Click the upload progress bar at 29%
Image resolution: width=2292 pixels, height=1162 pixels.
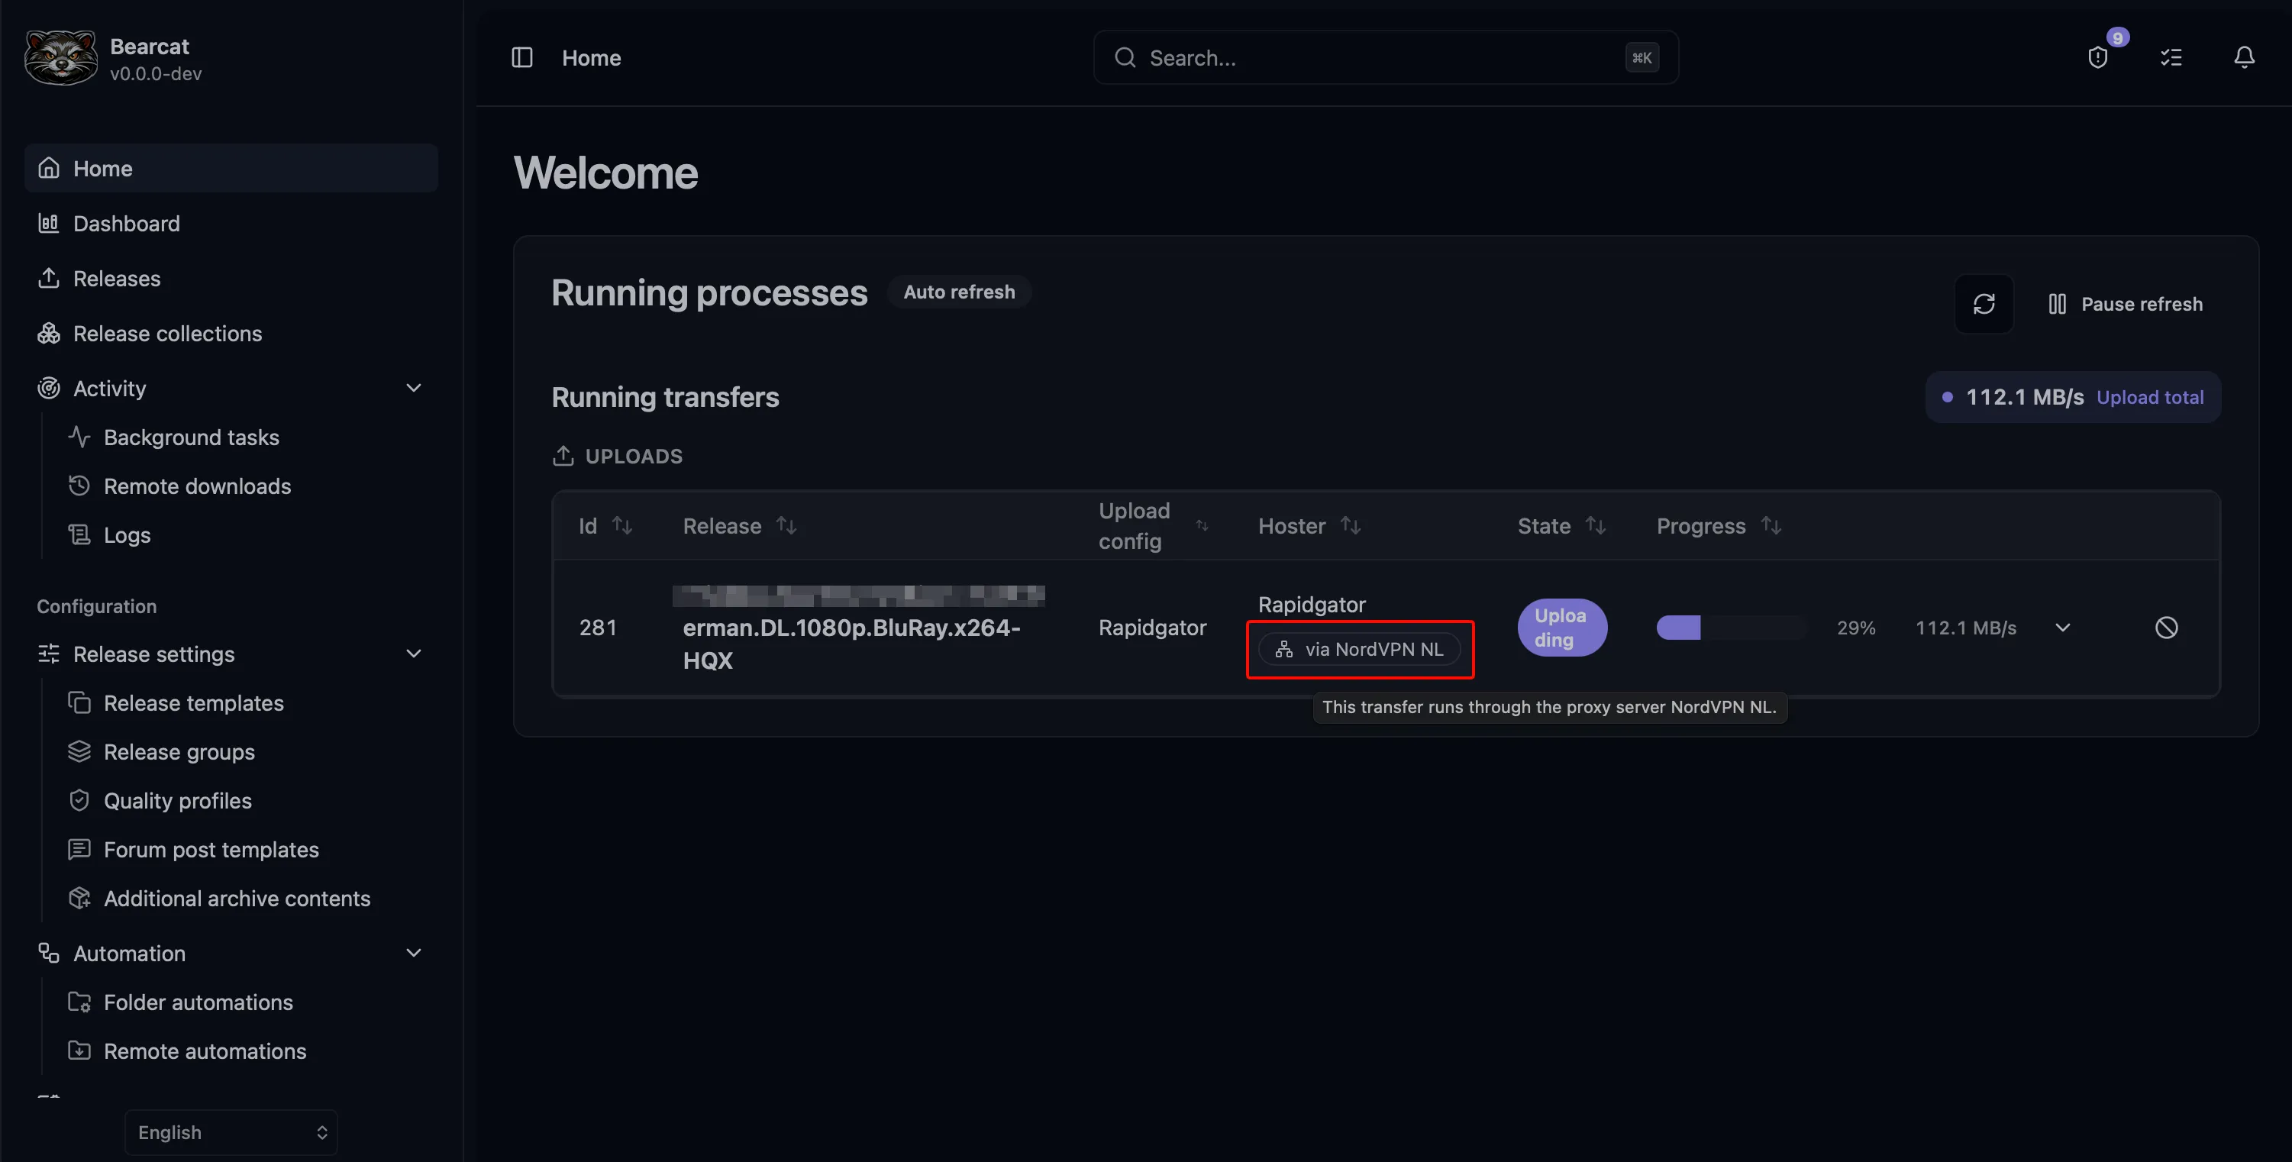pyautogui.click(x=1732, y=628)
